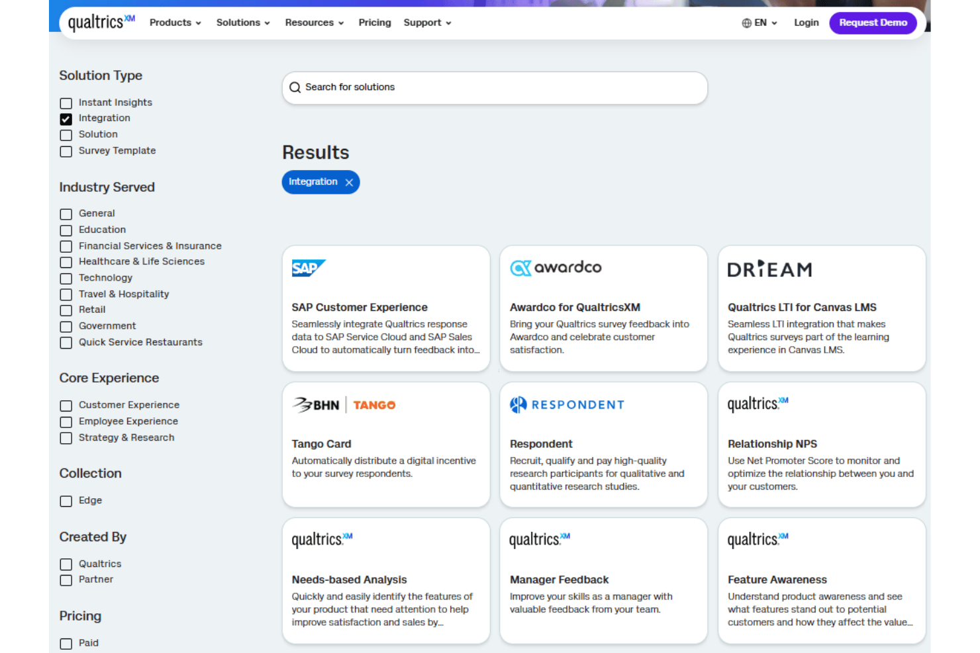The height and width of the screenshot is (653, 980).
Task: Click the Awardco logo
Action: 556,267
